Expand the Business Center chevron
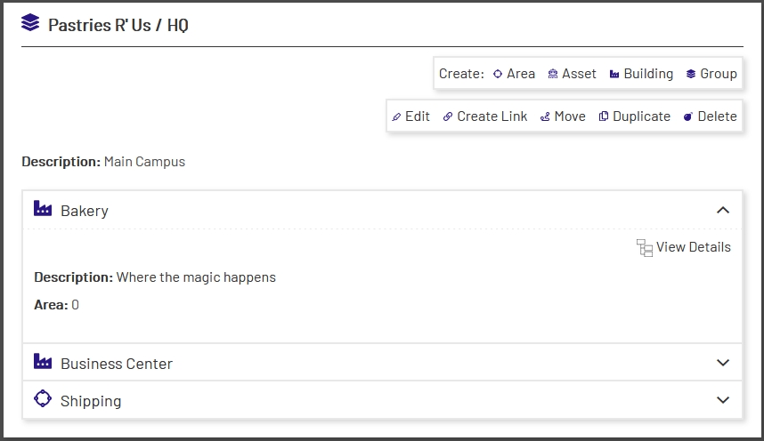Viewport: 764px width, 441px height. pyautogui.click(x=722, y=363)
